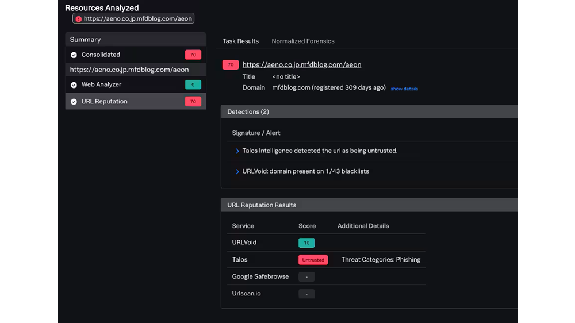Open the aeno.co.jp.mfdblog.com/aeon hyperlink
The image size is (575, 323).
click(302, 64)
